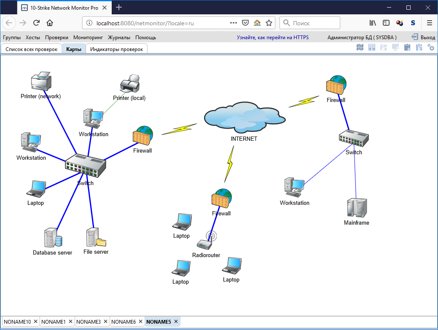The width and height of the screenshot is (438, 330).
Task: Click the map icon in the toolbar
Action: point(360,48)
